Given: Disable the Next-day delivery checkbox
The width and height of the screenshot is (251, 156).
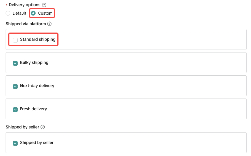Looking at the screenshot, I should 15,86.
